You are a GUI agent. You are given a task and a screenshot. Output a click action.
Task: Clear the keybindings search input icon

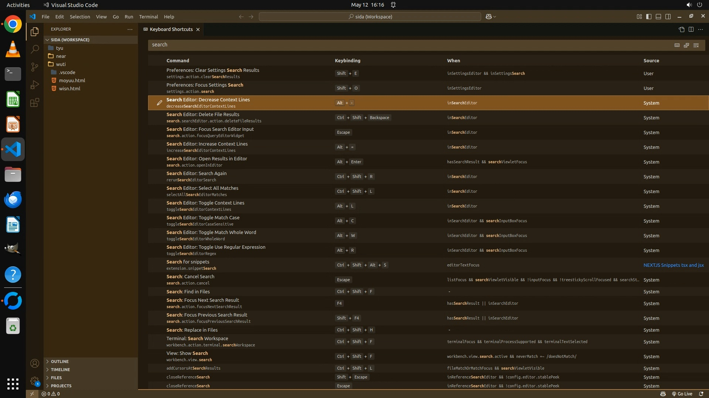696,45
